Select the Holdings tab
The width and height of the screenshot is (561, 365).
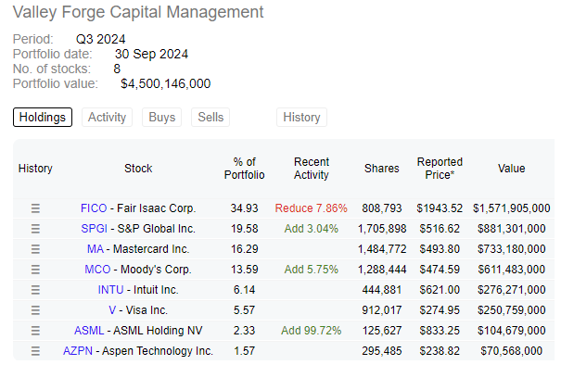tap(43, 118)
